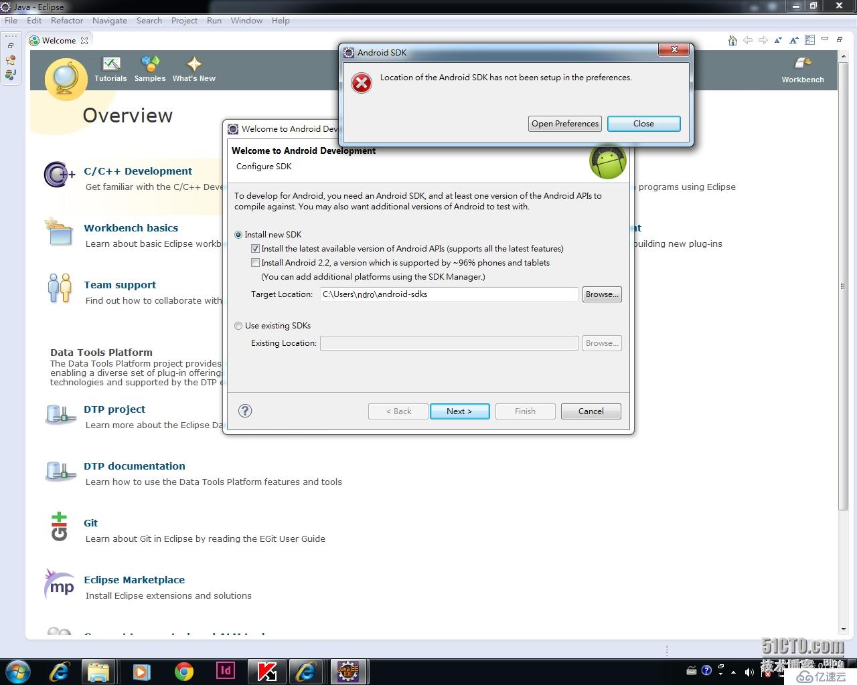Open the Workbench basics link

pos(131,228)
